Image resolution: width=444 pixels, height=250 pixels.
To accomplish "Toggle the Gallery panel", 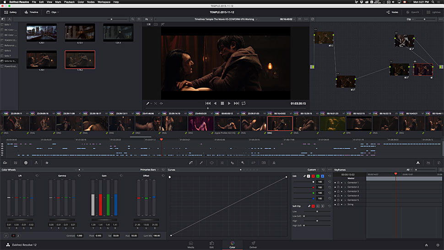I will click(x=11, y=12).
